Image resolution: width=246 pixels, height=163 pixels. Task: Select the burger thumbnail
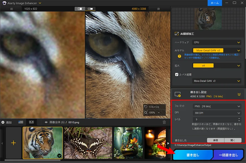click(x=155, y=143)
